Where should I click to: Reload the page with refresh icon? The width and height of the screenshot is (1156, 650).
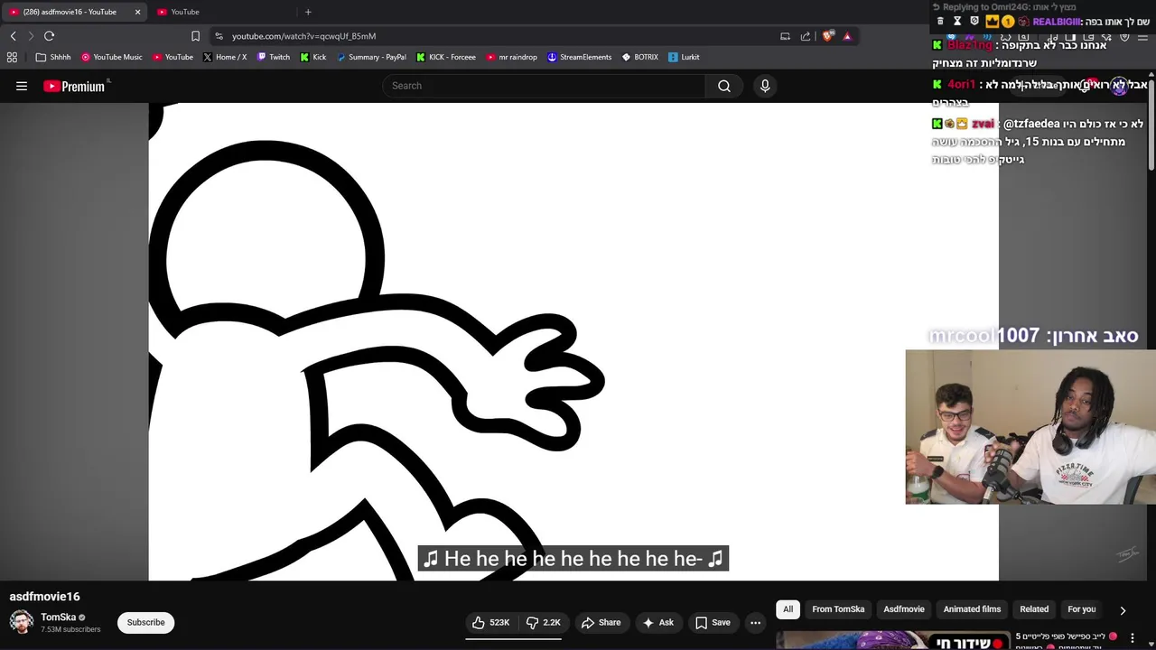[x=49, y=36]
